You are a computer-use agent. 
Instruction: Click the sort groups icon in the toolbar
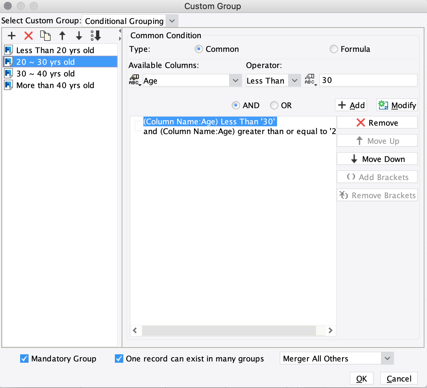coord(96,36)
